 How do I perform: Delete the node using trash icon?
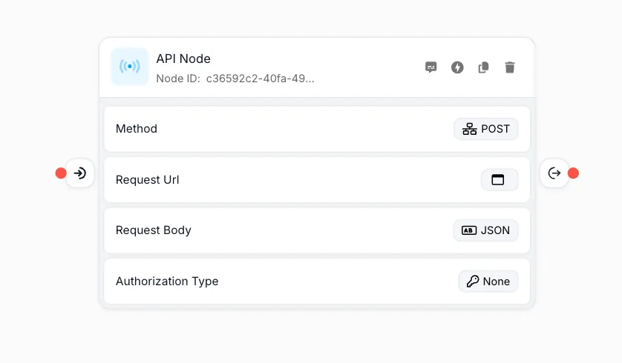510,67
